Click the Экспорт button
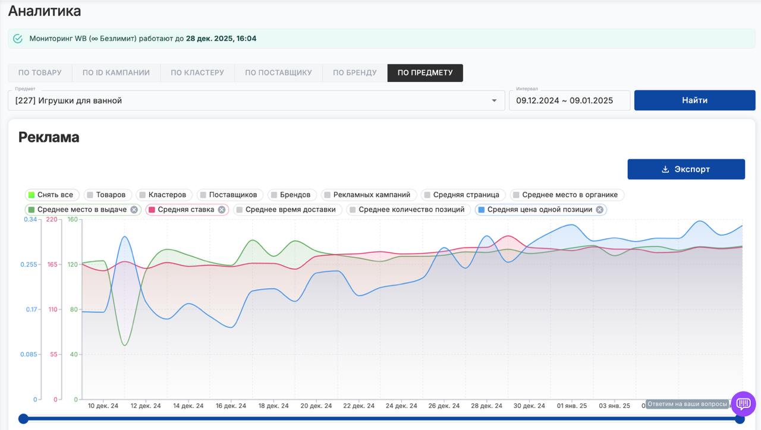 686,169
